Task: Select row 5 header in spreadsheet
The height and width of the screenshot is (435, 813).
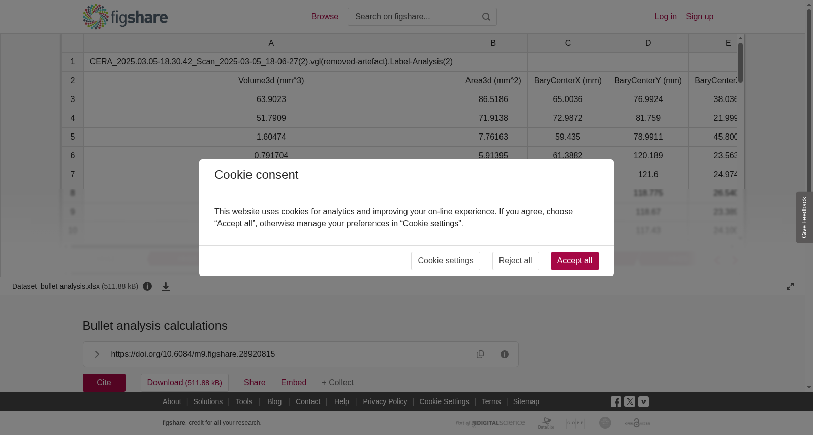Action: [73, 137]
